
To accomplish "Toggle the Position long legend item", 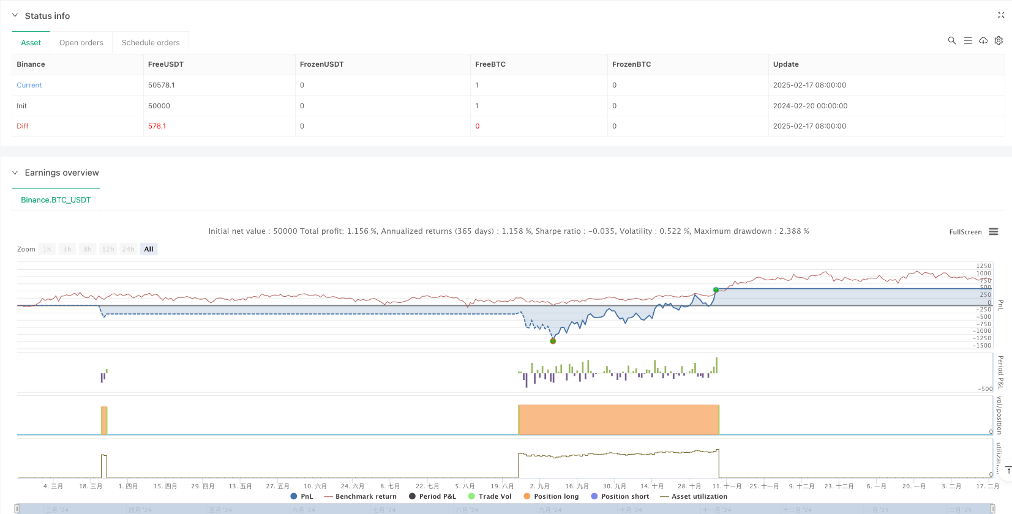I will [x=551, y=496].
